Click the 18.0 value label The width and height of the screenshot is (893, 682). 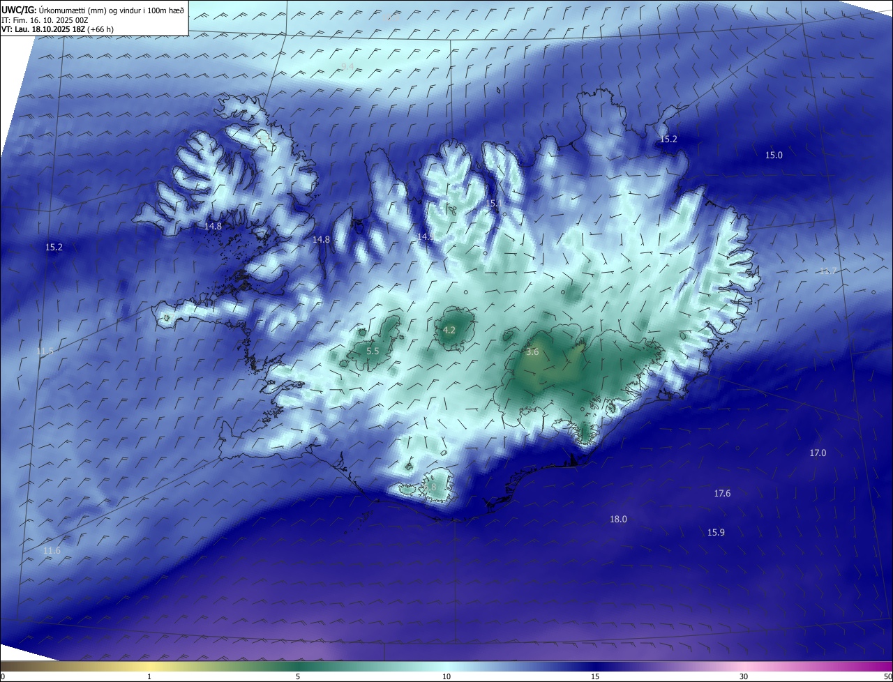[x=618, y=520]
